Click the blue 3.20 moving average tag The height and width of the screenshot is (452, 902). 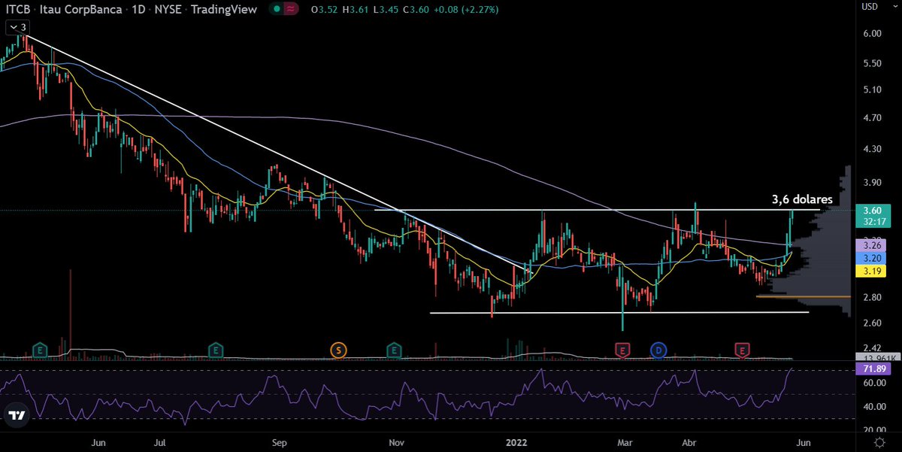click(870, 257)
